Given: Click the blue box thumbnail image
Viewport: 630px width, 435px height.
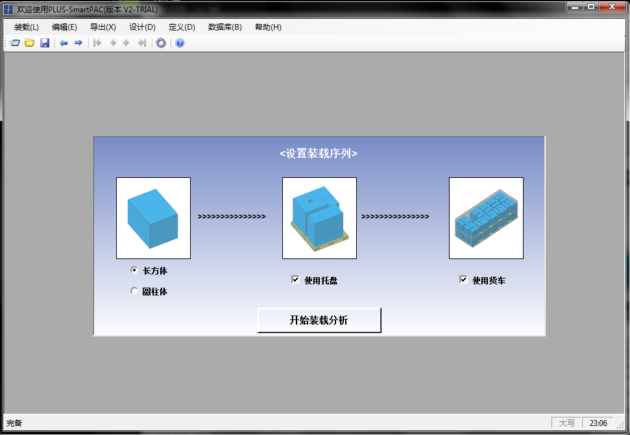Looking at the screenshot, I should pyautogui.click(x=154, y=218).
